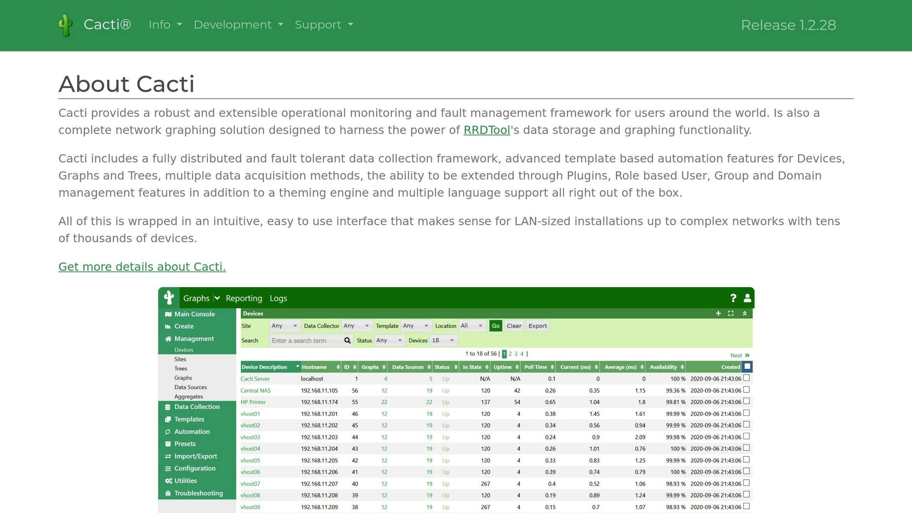
Task: Check the Cacti Server row checkbox
Action: [746, 378]
